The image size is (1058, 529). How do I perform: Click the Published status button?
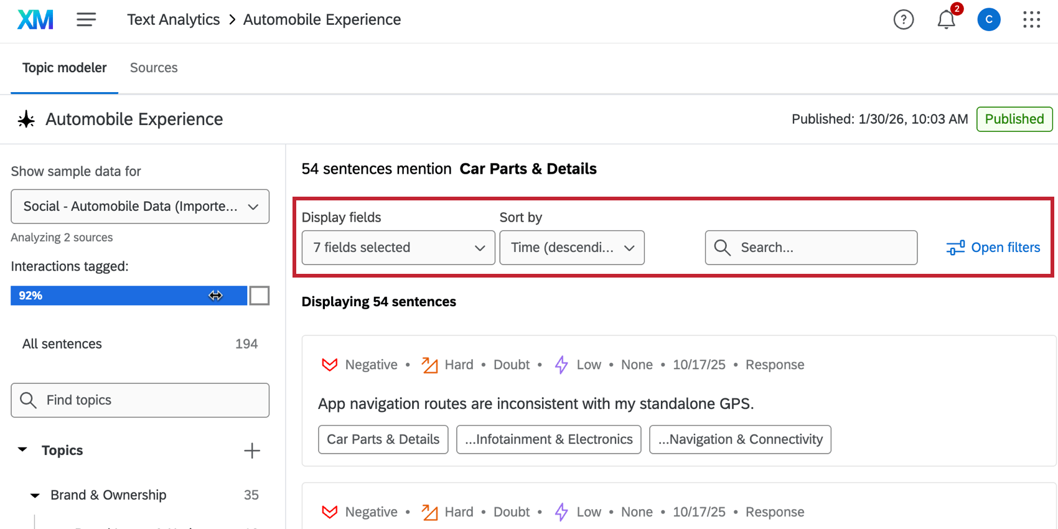1014,119
